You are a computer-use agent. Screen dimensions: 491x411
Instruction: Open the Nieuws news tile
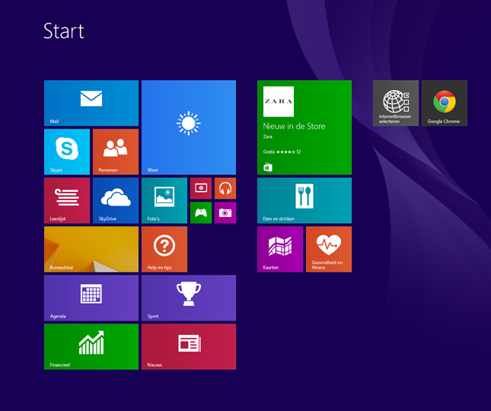(x=189, y=346)
